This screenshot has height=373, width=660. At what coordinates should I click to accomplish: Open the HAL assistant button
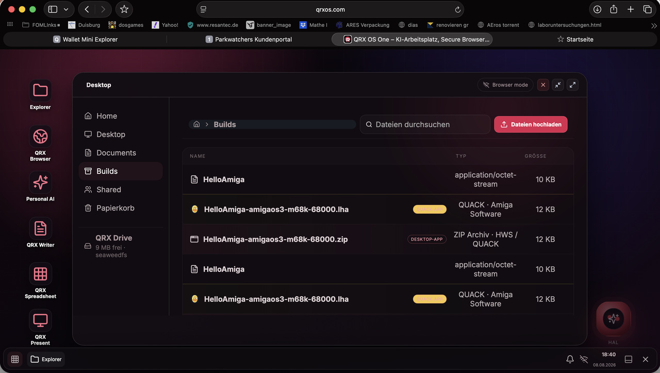[613, 319]
